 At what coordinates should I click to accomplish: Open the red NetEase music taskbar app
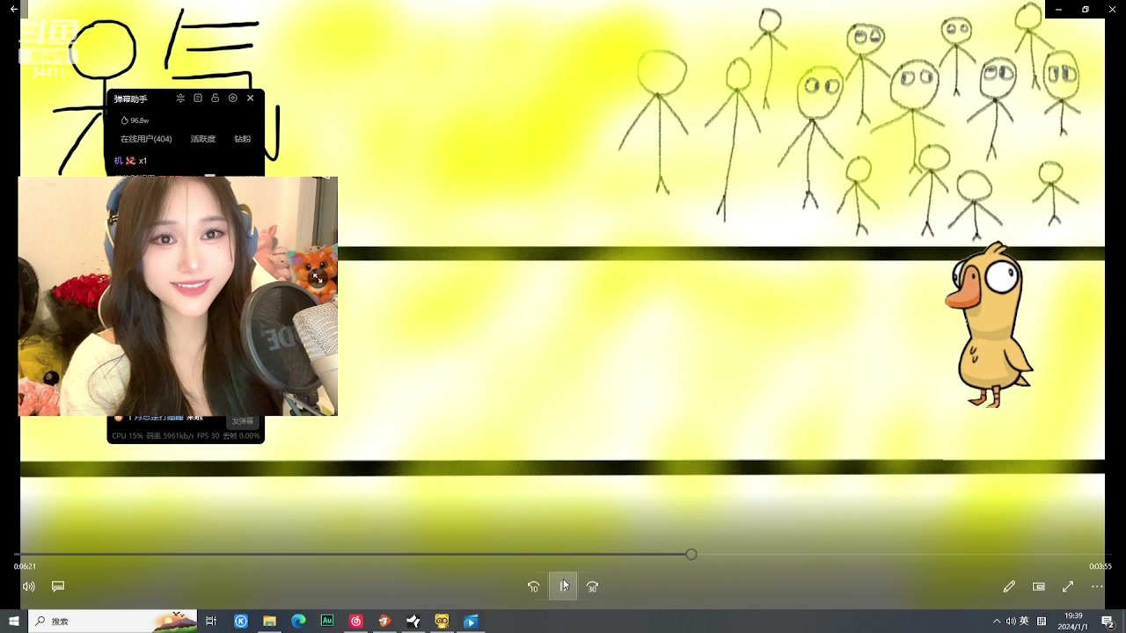pos(356,622)
